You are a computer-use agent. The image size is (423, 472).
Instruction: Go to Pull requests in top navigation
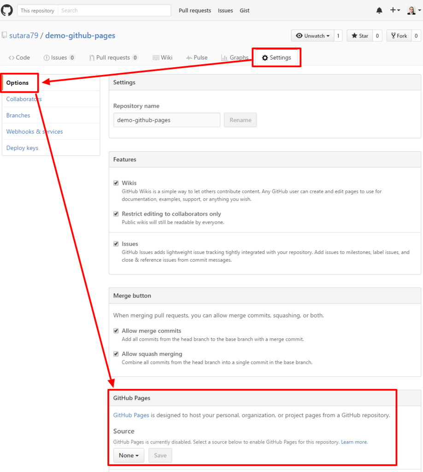point(195,11)
